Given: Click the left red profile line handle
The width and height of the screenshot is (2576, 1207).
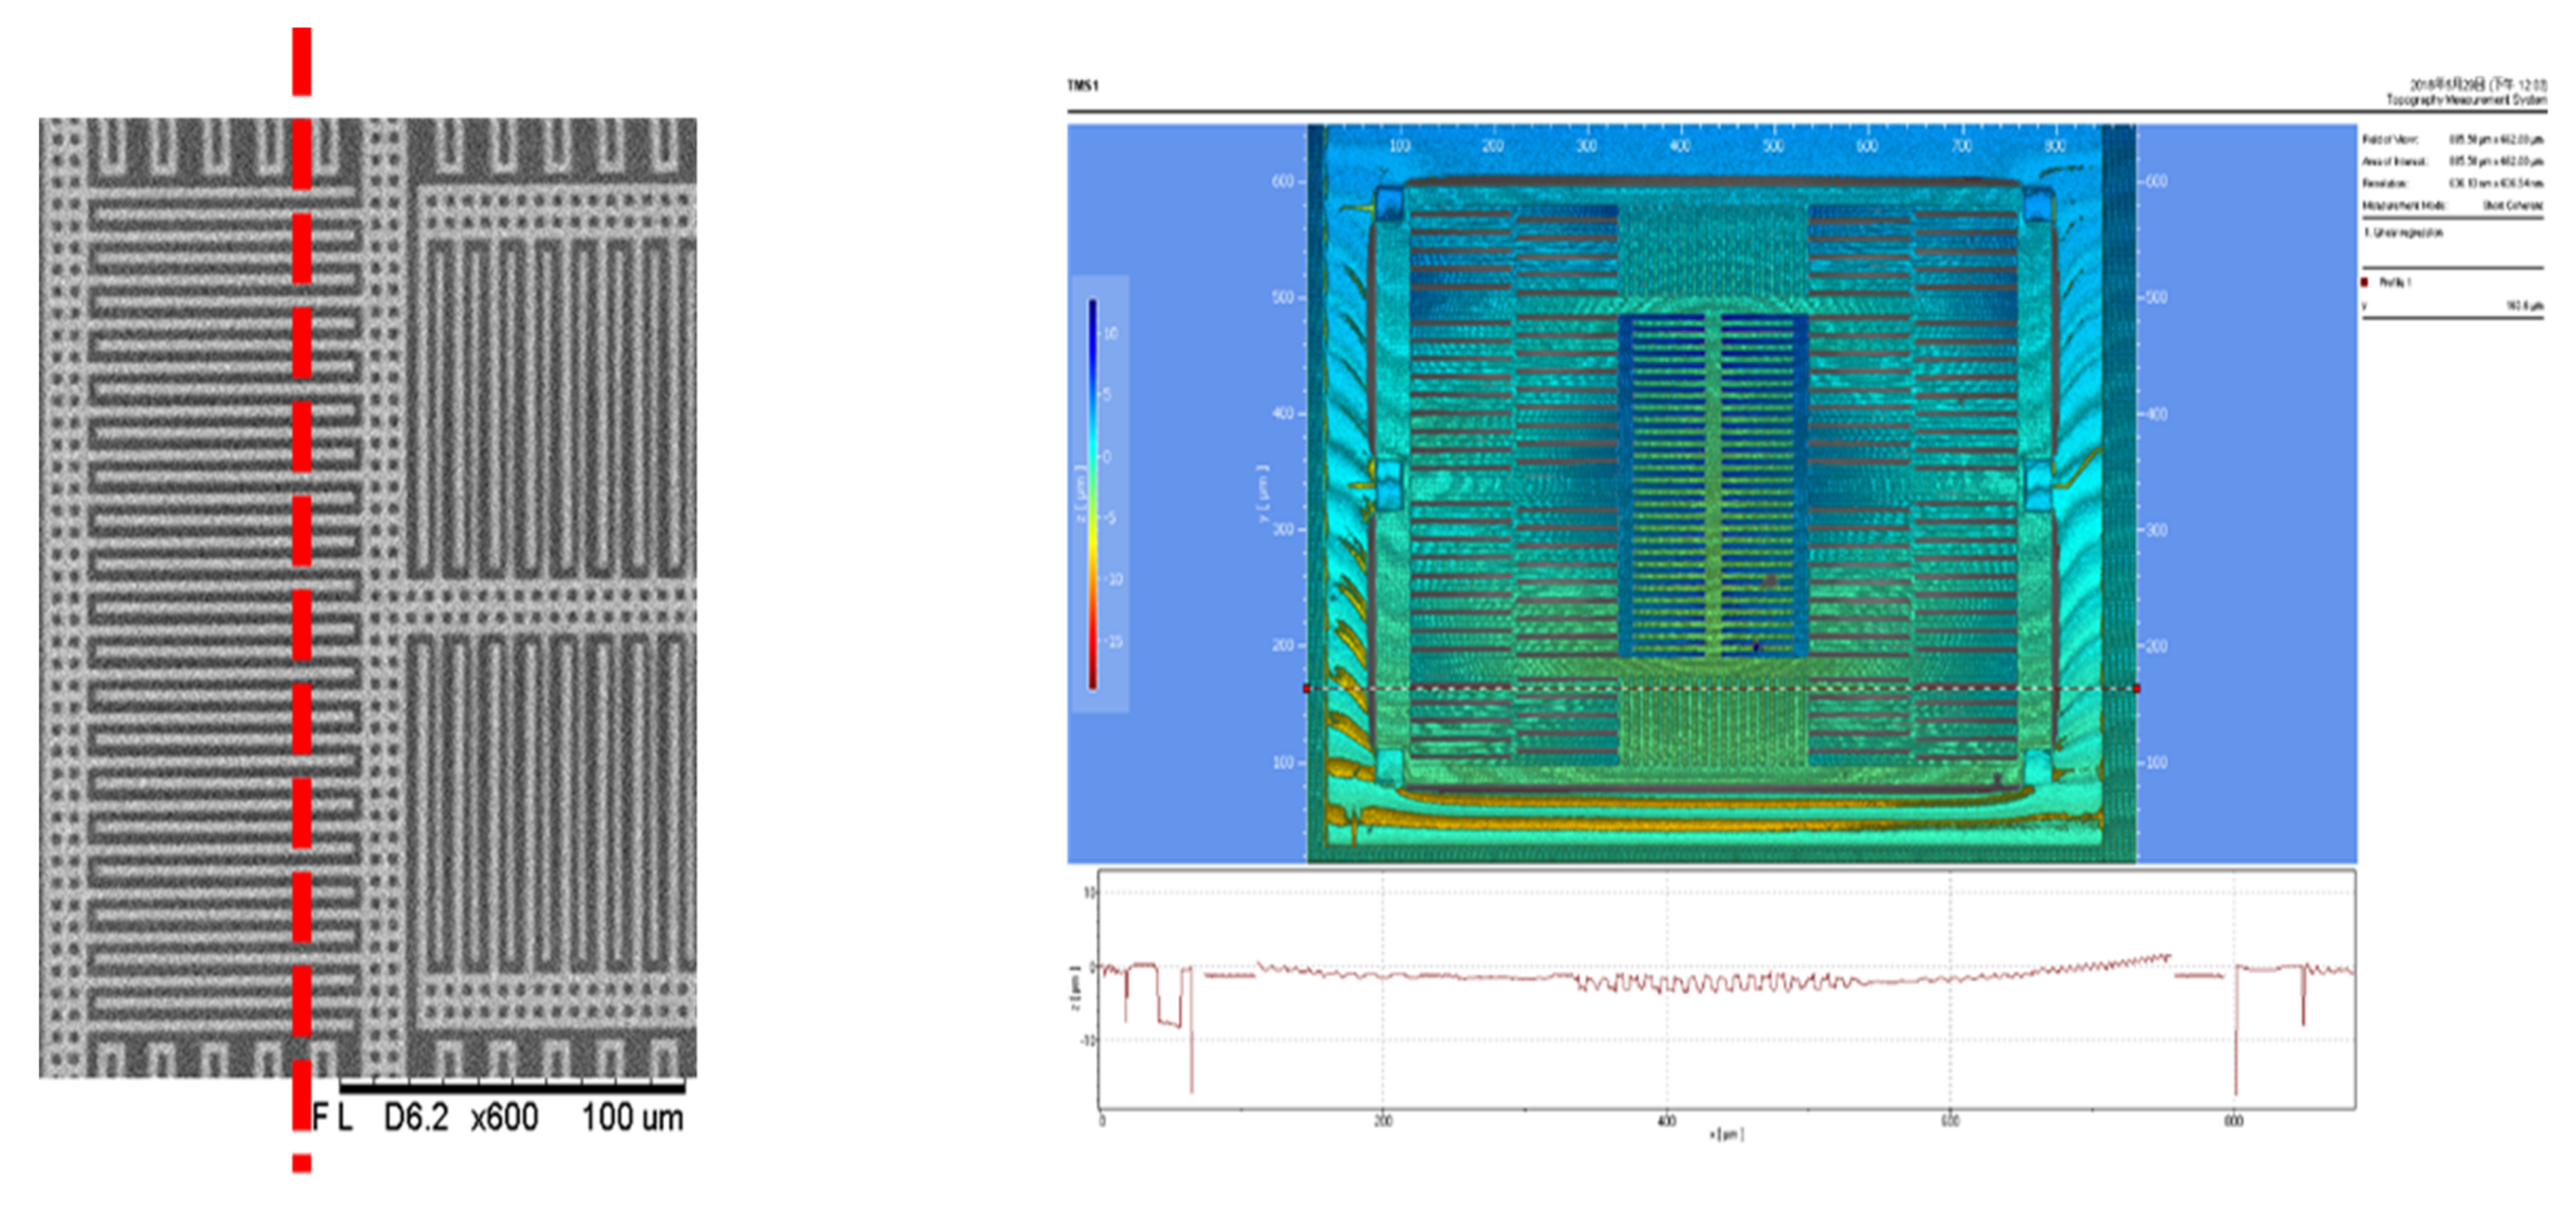Looking at the screenshot, I should pos(1306,688).
